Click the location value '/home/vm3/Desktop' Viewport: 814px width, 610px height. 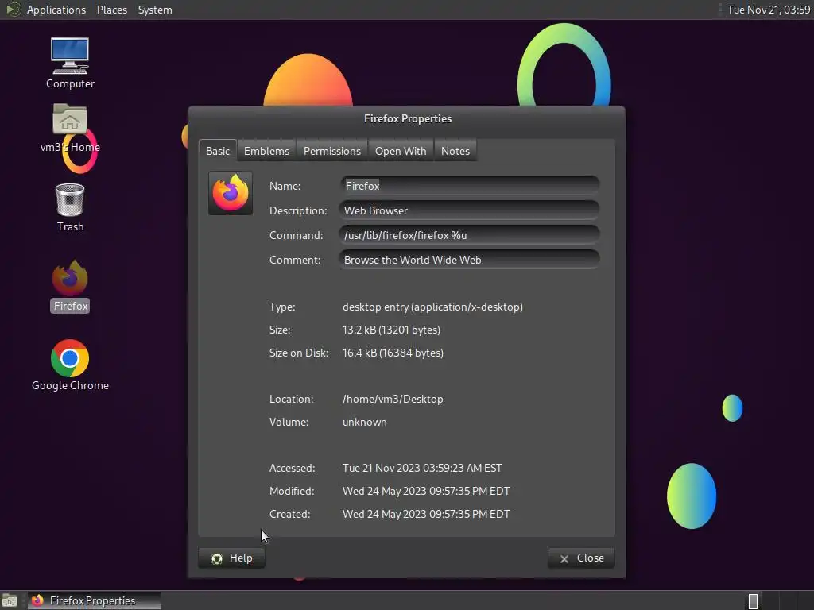[393, 399]
